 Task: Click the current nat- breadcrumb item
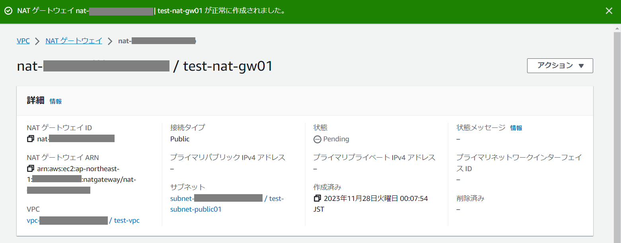coord(157,41)
